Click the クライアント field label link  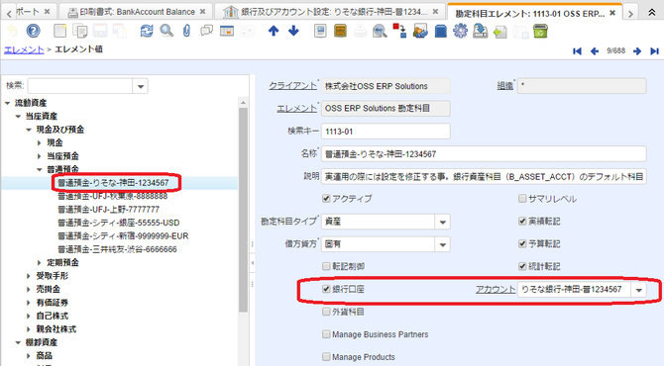(x=292, y=86)
